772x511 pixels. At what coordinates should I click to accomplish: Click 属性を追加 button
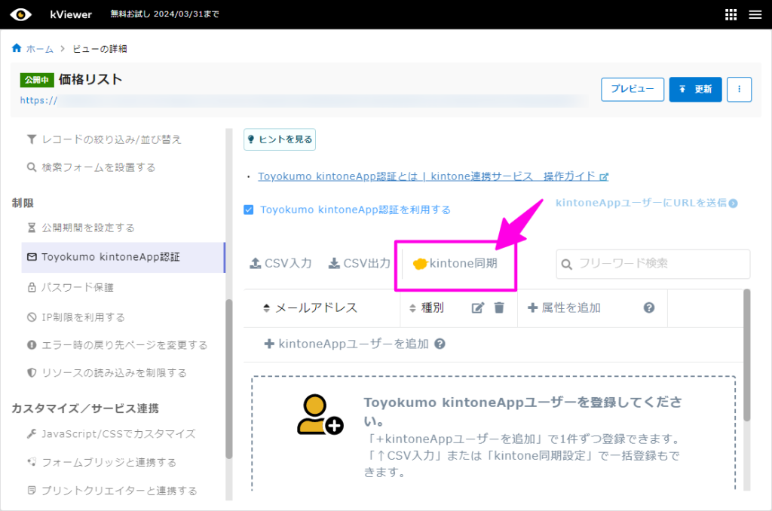click(x=564, y=308)
